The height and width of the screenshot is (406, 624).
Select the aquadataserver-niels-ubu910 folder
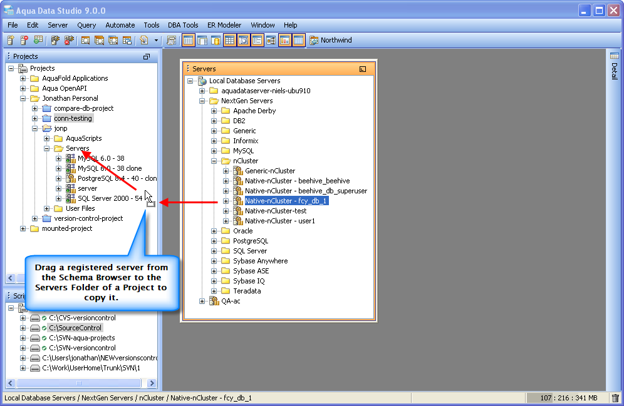(x=266, y=91)
